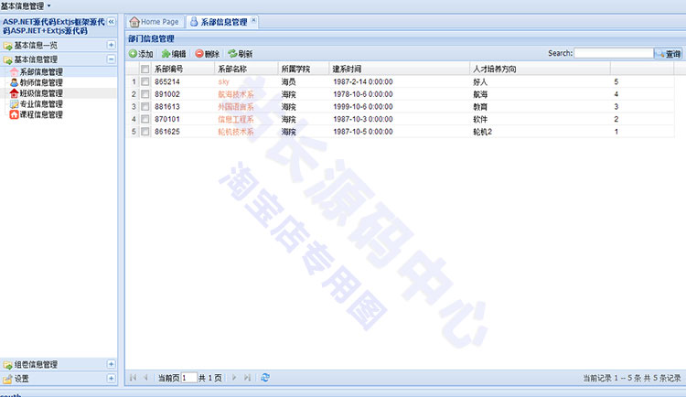Refresh the grid from the paging bar icon
Viewport: 686px width, 397px height.
point(265,377)
